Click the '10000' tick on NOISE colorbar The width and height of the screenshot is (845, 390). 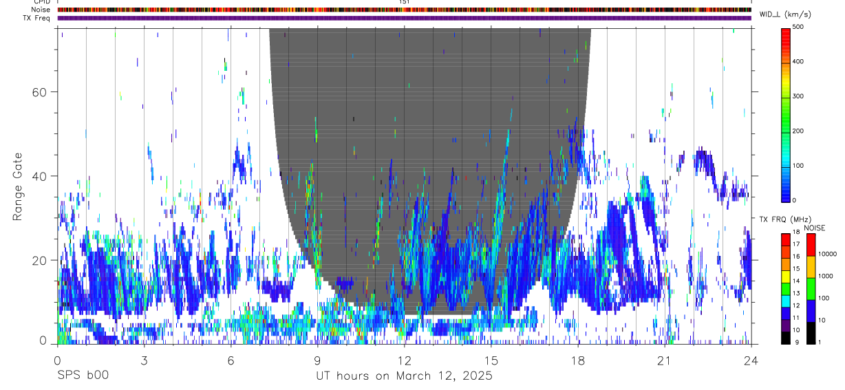pyautogui.click(x=828, y=254)
